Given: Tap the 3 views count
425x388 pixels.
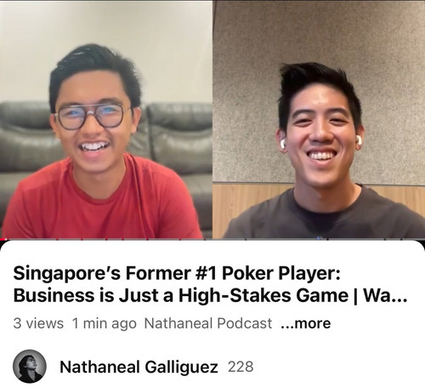Looking at the screenshot, I should (x=38, y=323).
